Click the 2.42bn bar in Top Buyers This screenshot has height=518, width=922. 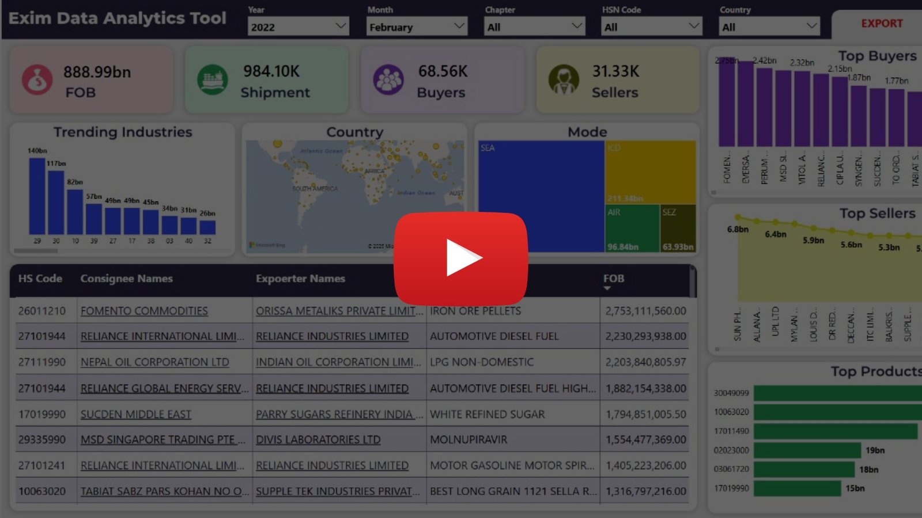click(x=764, y=108)
